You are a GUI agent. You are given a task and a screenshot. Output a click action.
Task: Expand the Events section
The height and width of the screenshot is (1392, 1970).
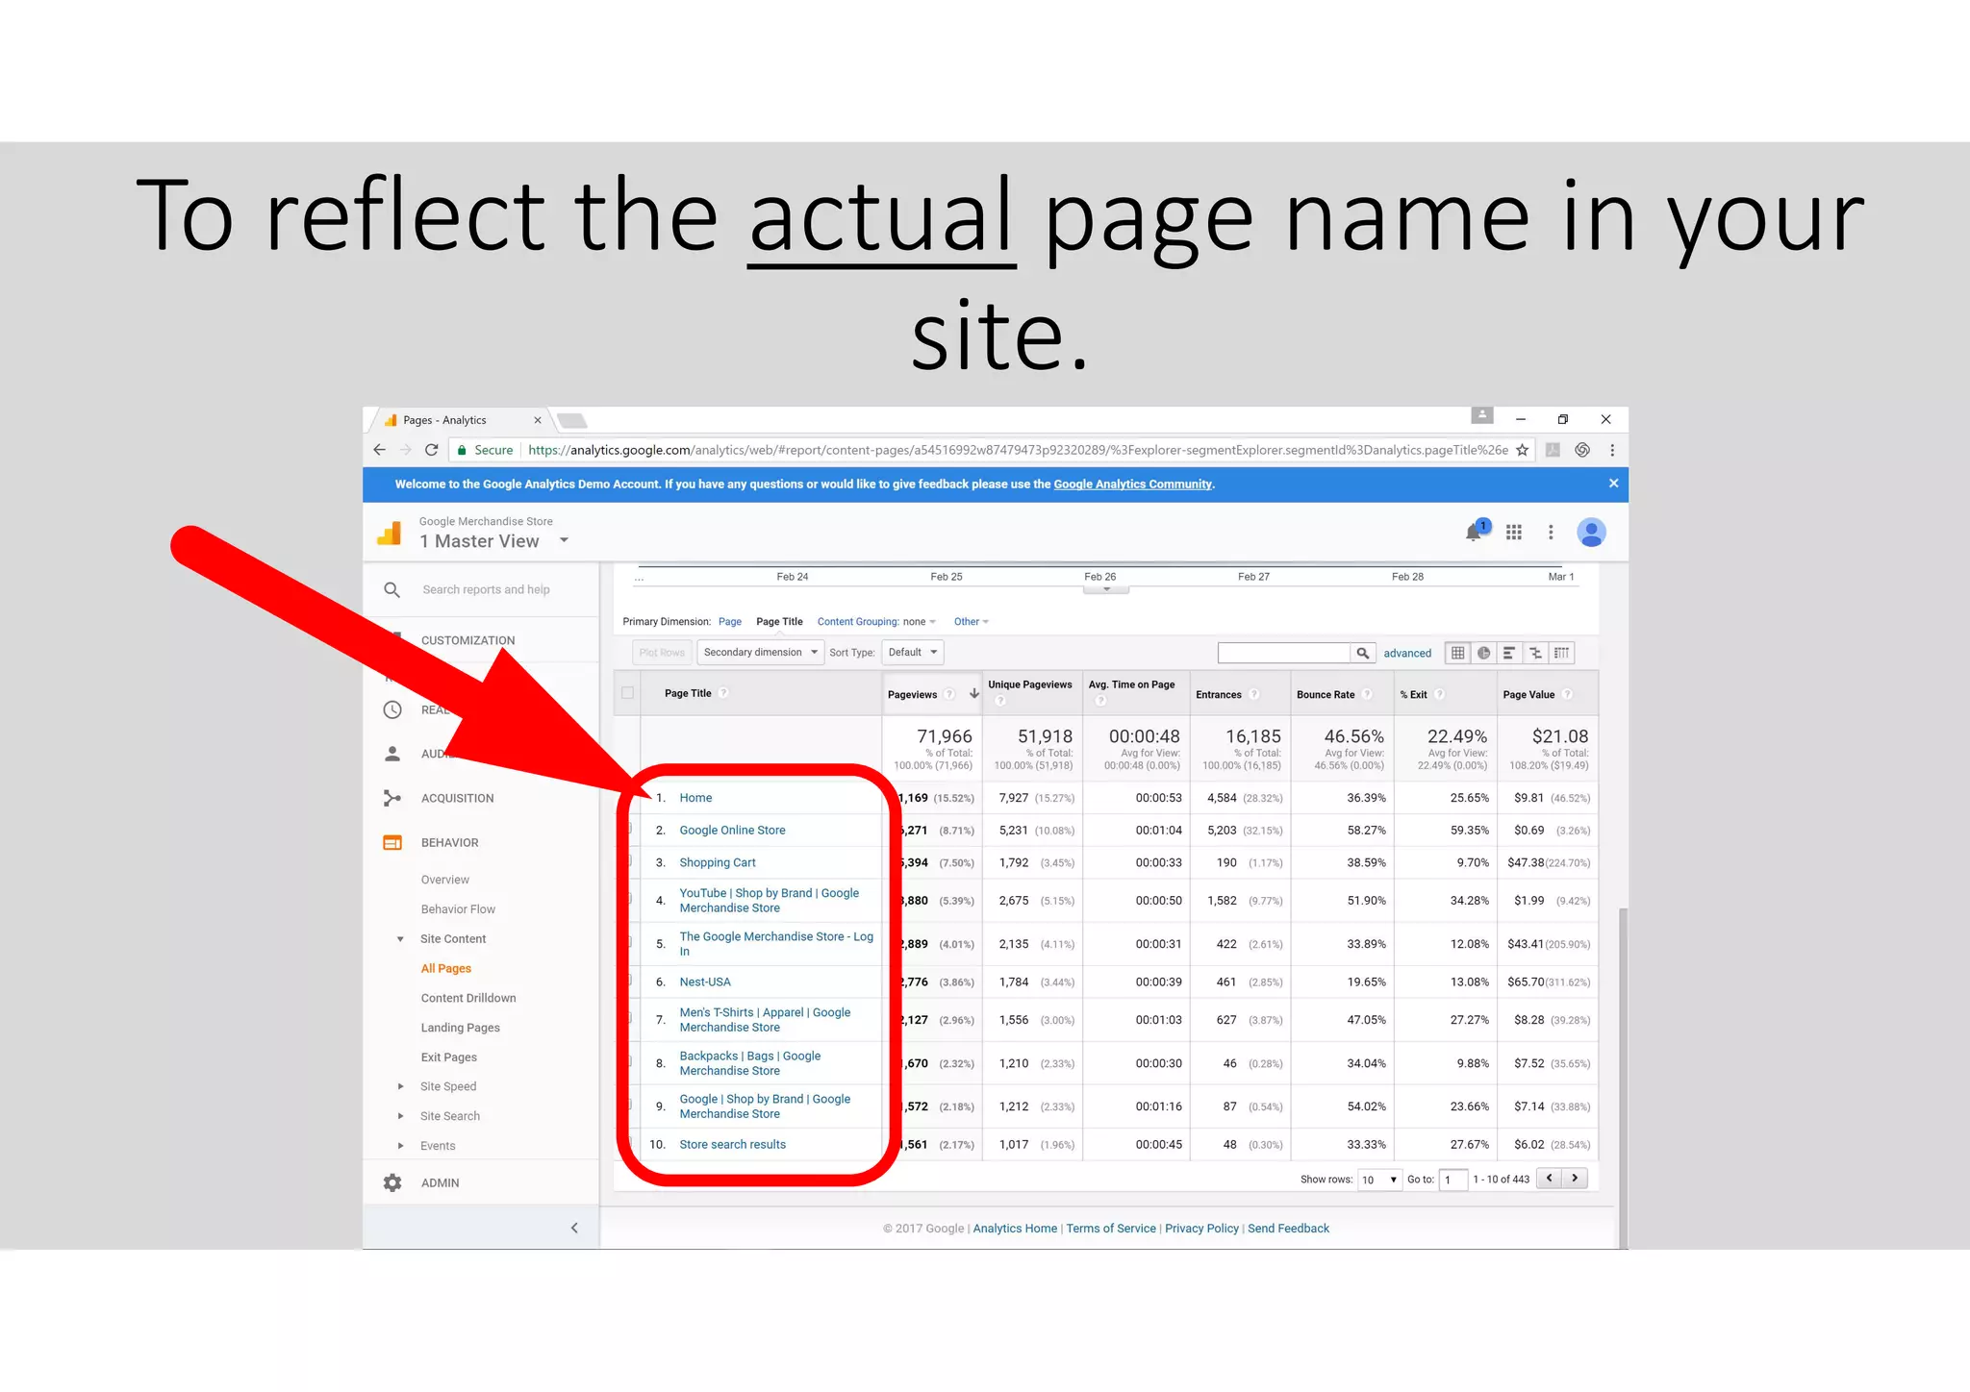401,1146
